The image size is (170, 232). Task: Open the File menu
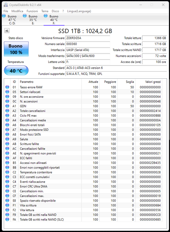[6, 11]
